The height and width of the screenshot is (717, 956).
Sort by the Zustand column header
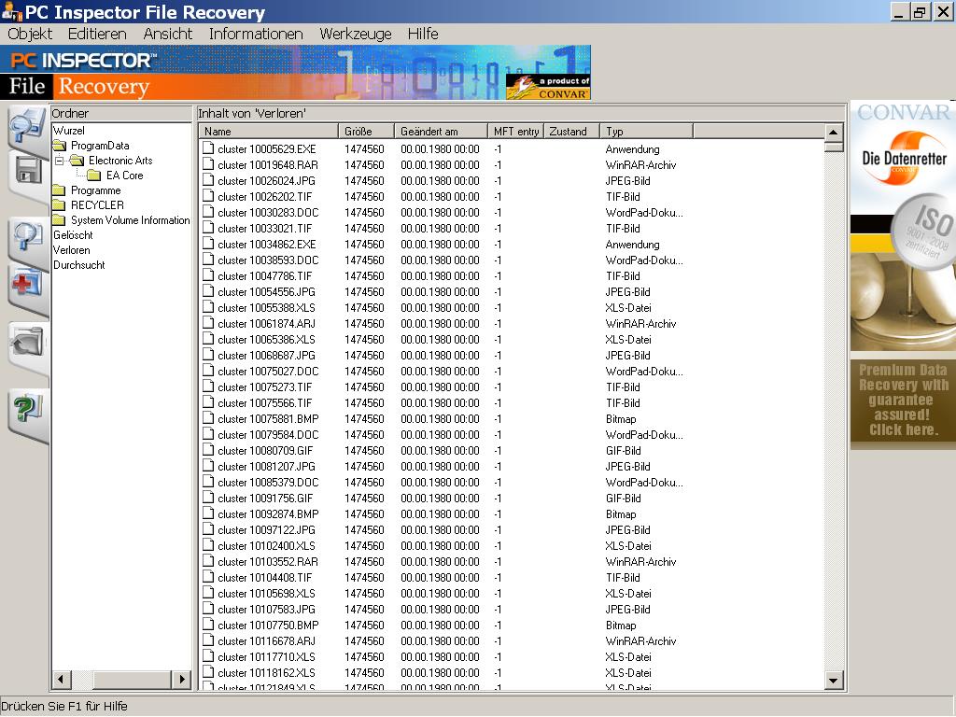point(571,131)
